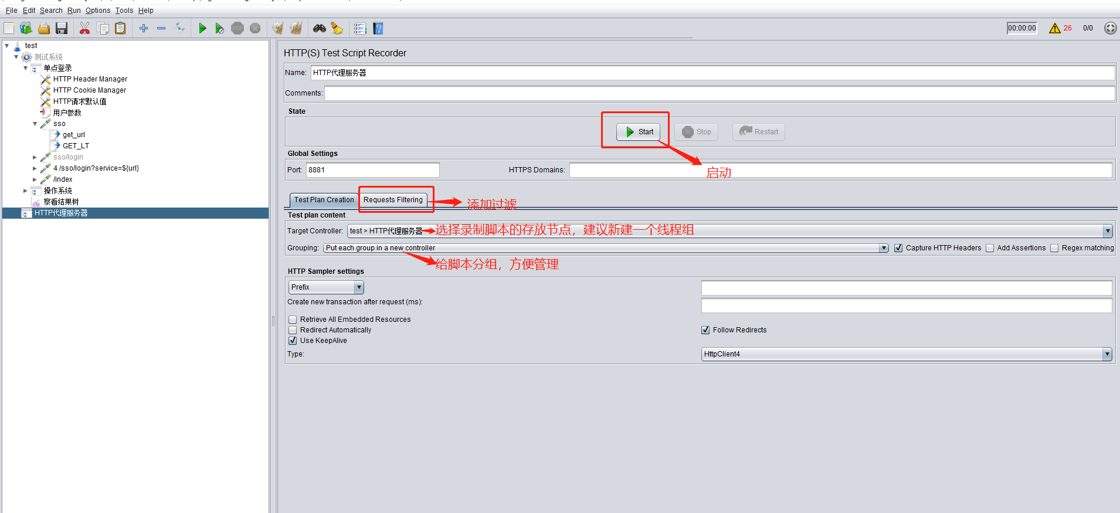Save the test plan with floppy icon
1120x513 pixels.
62,28
